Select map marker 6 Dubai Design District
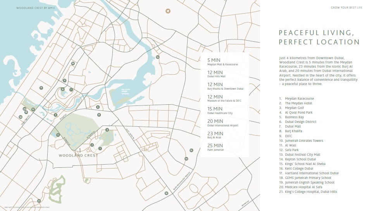Image resolution: width=379 pixels, height=211 pixels. (98, 107)
